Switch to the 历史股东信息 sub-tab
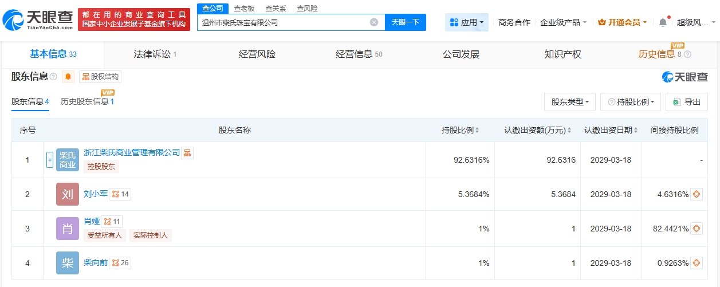Image resolution: width=720 pixels, height=287 pixels. [x=87, y=102]
